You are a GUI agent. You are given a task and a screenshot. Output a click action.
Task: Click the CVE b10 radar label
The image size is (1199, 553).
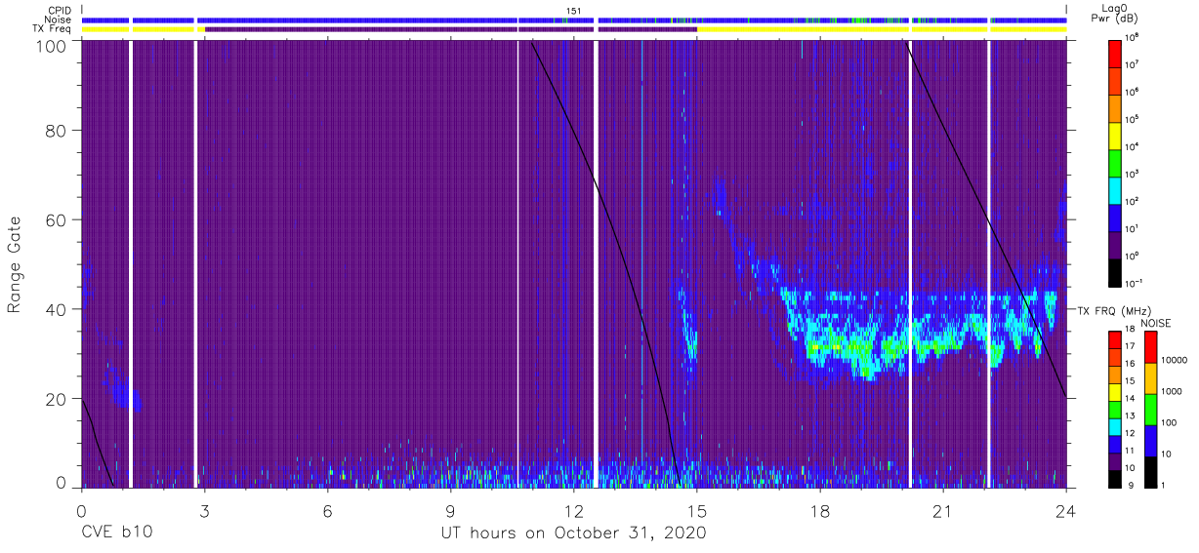coord(116,533)
